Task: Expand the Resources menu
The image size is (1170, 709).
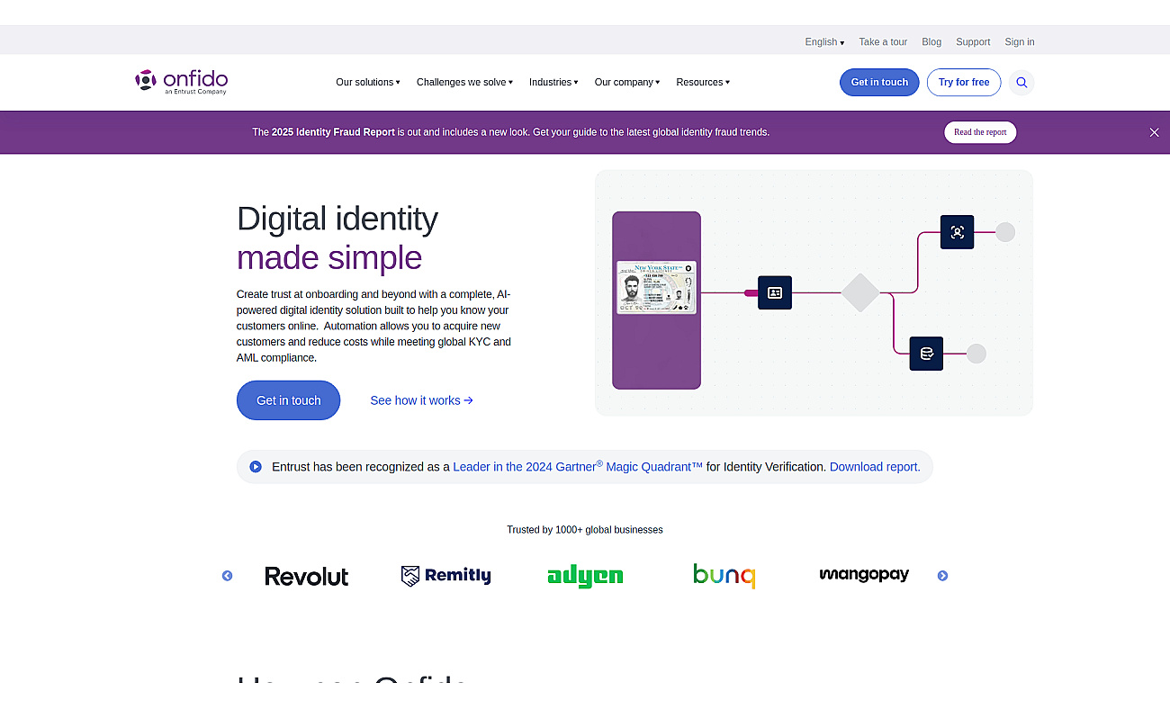Action: click(703, 82)
